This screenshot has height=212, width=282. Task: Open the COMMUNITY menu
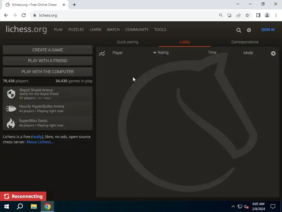point(137,30)
